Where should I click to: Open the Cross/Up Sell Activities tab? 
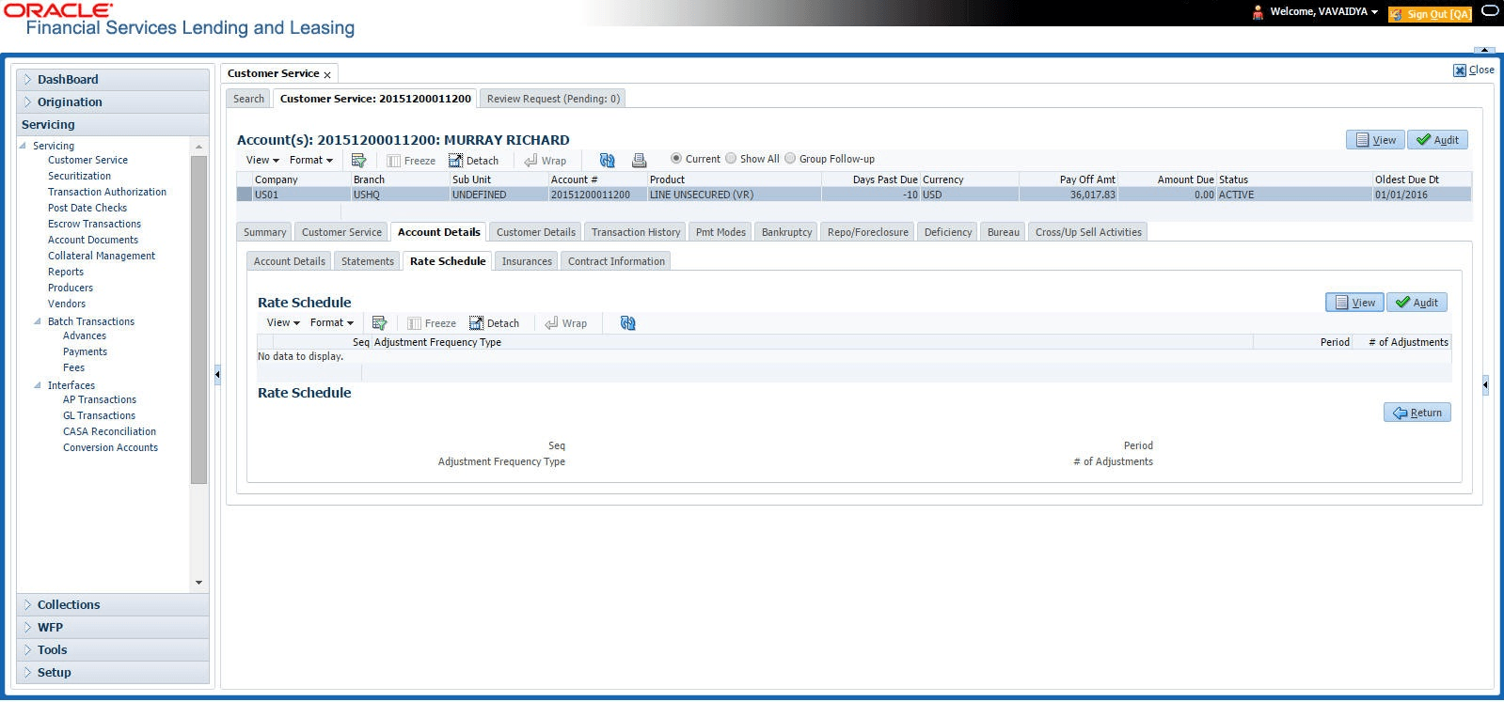point(1088,232)
